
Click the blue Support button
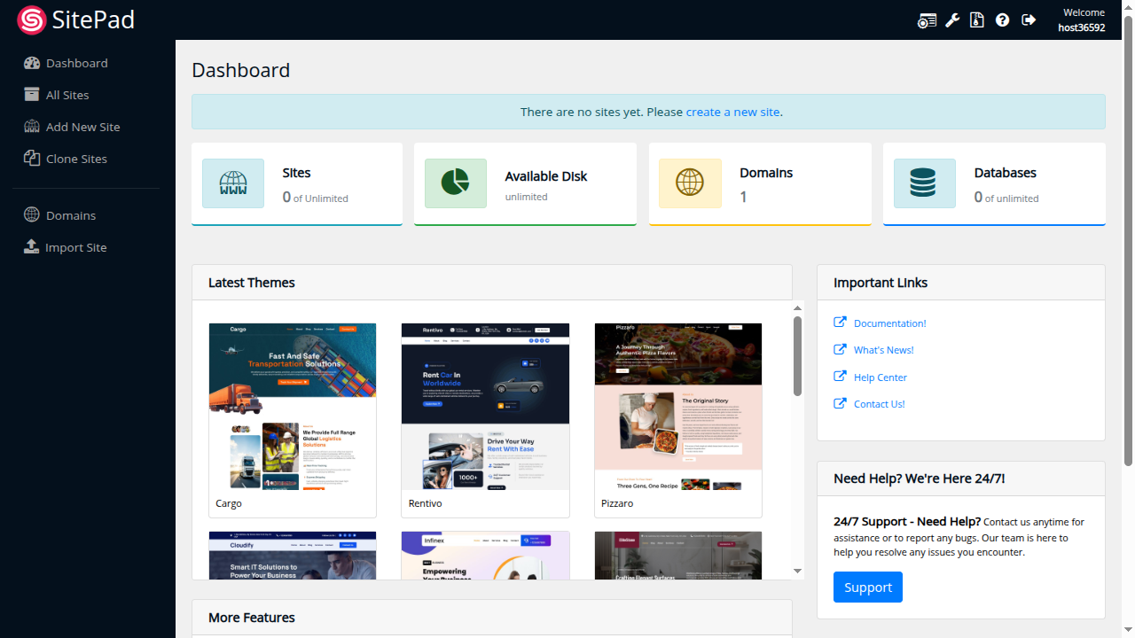[868, 587]
